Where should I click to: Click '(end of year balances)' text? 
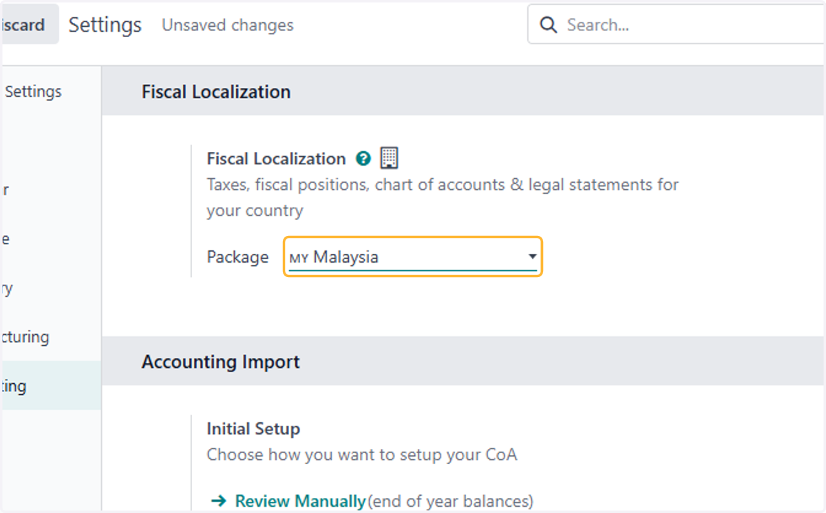[450, 501]
